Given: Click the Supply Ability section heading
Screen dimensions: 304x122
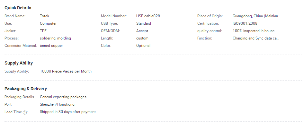Looking at the screenshot, I should coord(19,63).
